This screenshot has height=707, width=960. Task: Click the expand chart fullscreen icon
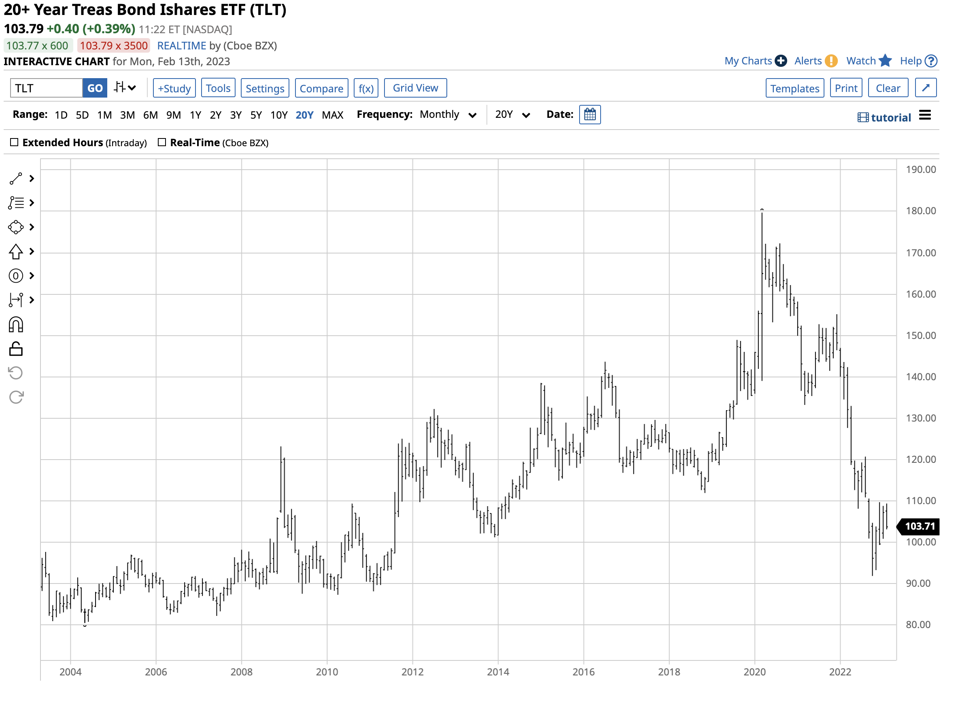[925, 88]
